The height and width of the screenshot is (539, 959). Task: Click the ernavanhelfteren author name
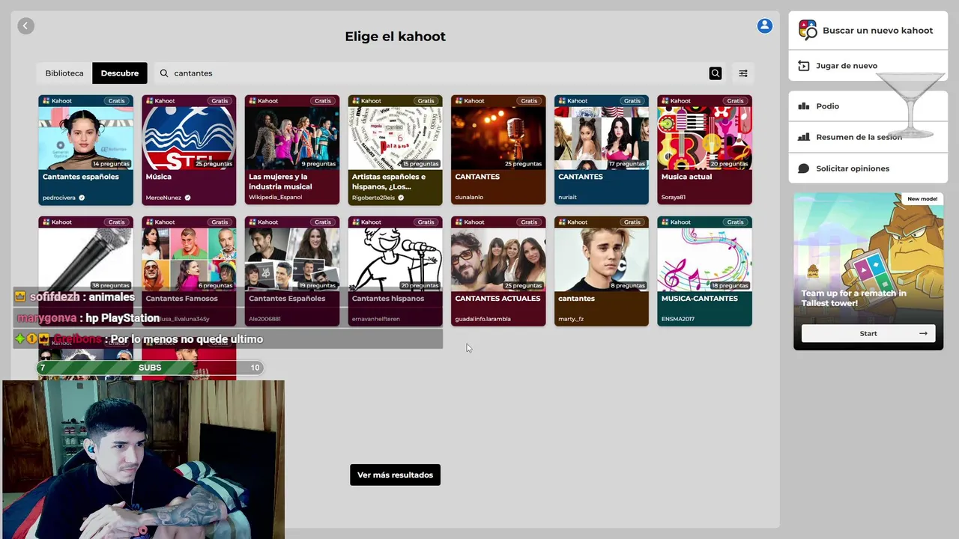point(376,319)
